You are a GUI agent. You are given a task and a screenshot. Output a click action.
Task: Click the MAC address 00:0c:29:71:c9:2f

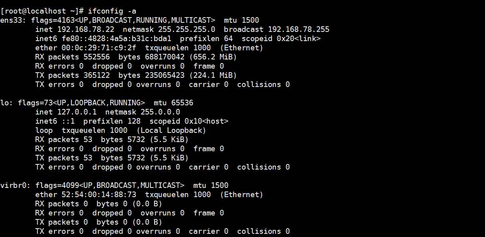[x=99, y=48]
